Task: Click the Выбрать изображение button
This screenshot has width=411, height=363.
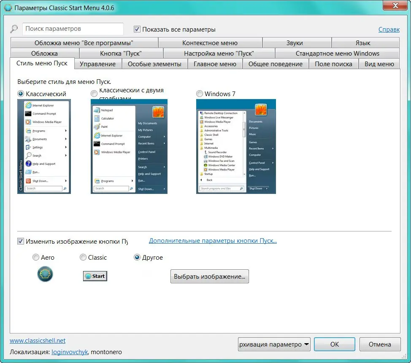Action: [210, 276]
